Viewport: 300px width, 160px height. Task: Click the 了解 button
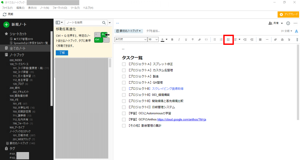point(62,53)
